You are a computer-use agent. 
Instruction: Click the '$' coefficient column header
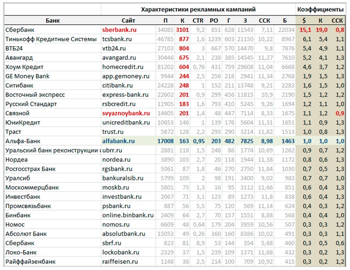pos(304,20)
